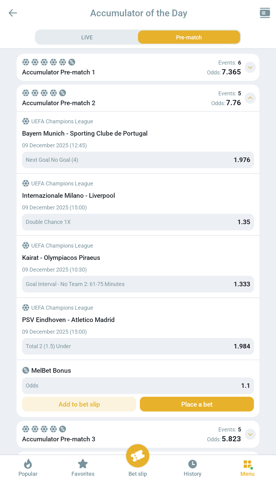Open History clock icon

(192, 464)
